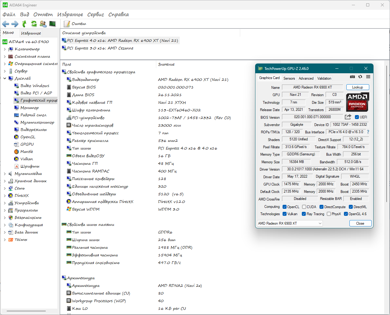Click the Lookup button
Image resolution: width=390 pixels, height=315 pixels.
[x=357, y=87]
